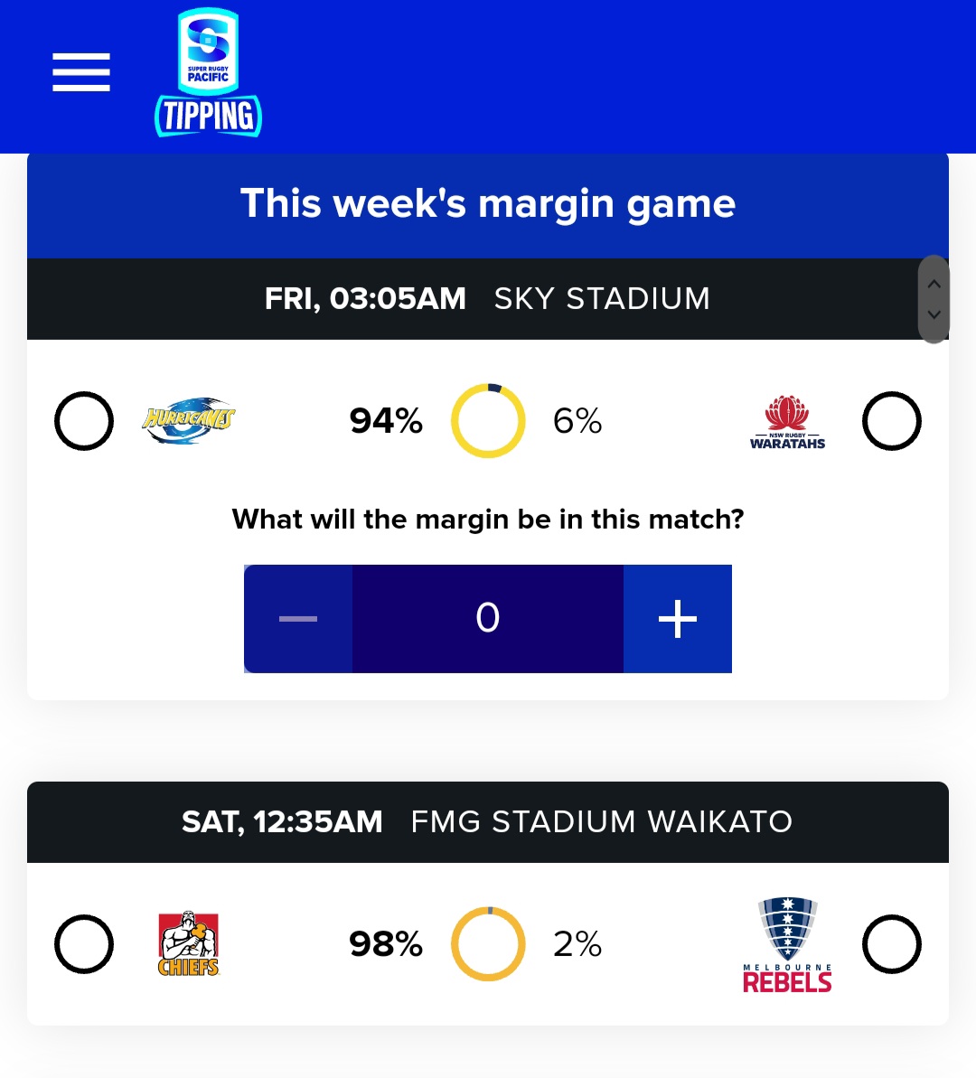
Task: Select Hurricanes as the winner
Action: (x=84, y=421)
